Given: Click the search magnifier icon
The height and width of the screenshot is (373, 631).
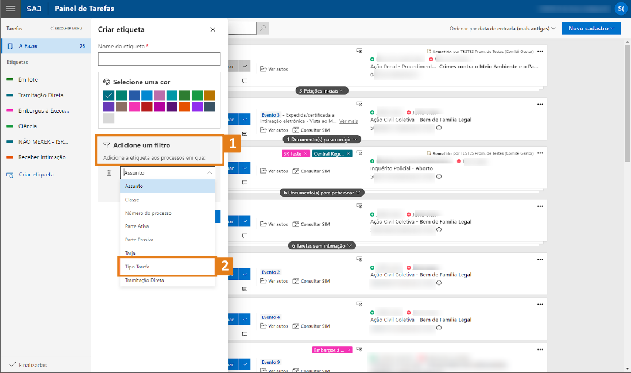Looking at the screenshot, I should 262,28.
